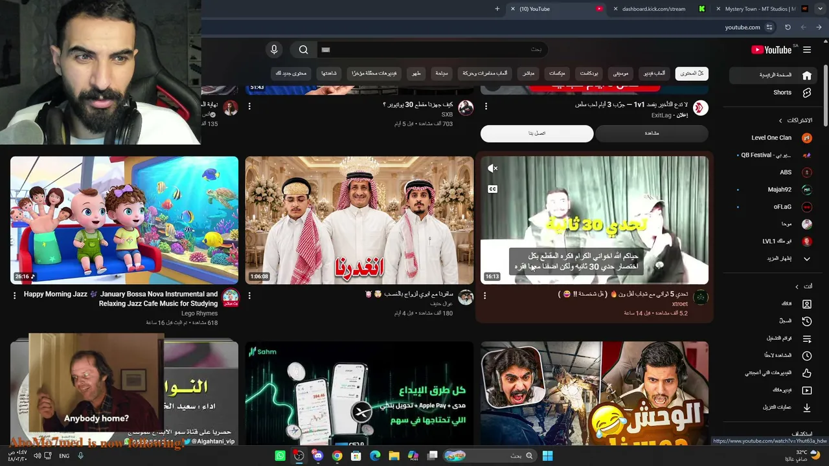Screen dimensions: 829x466
Task: Close the (10) YouTube tab
Action: coord(513,9)
